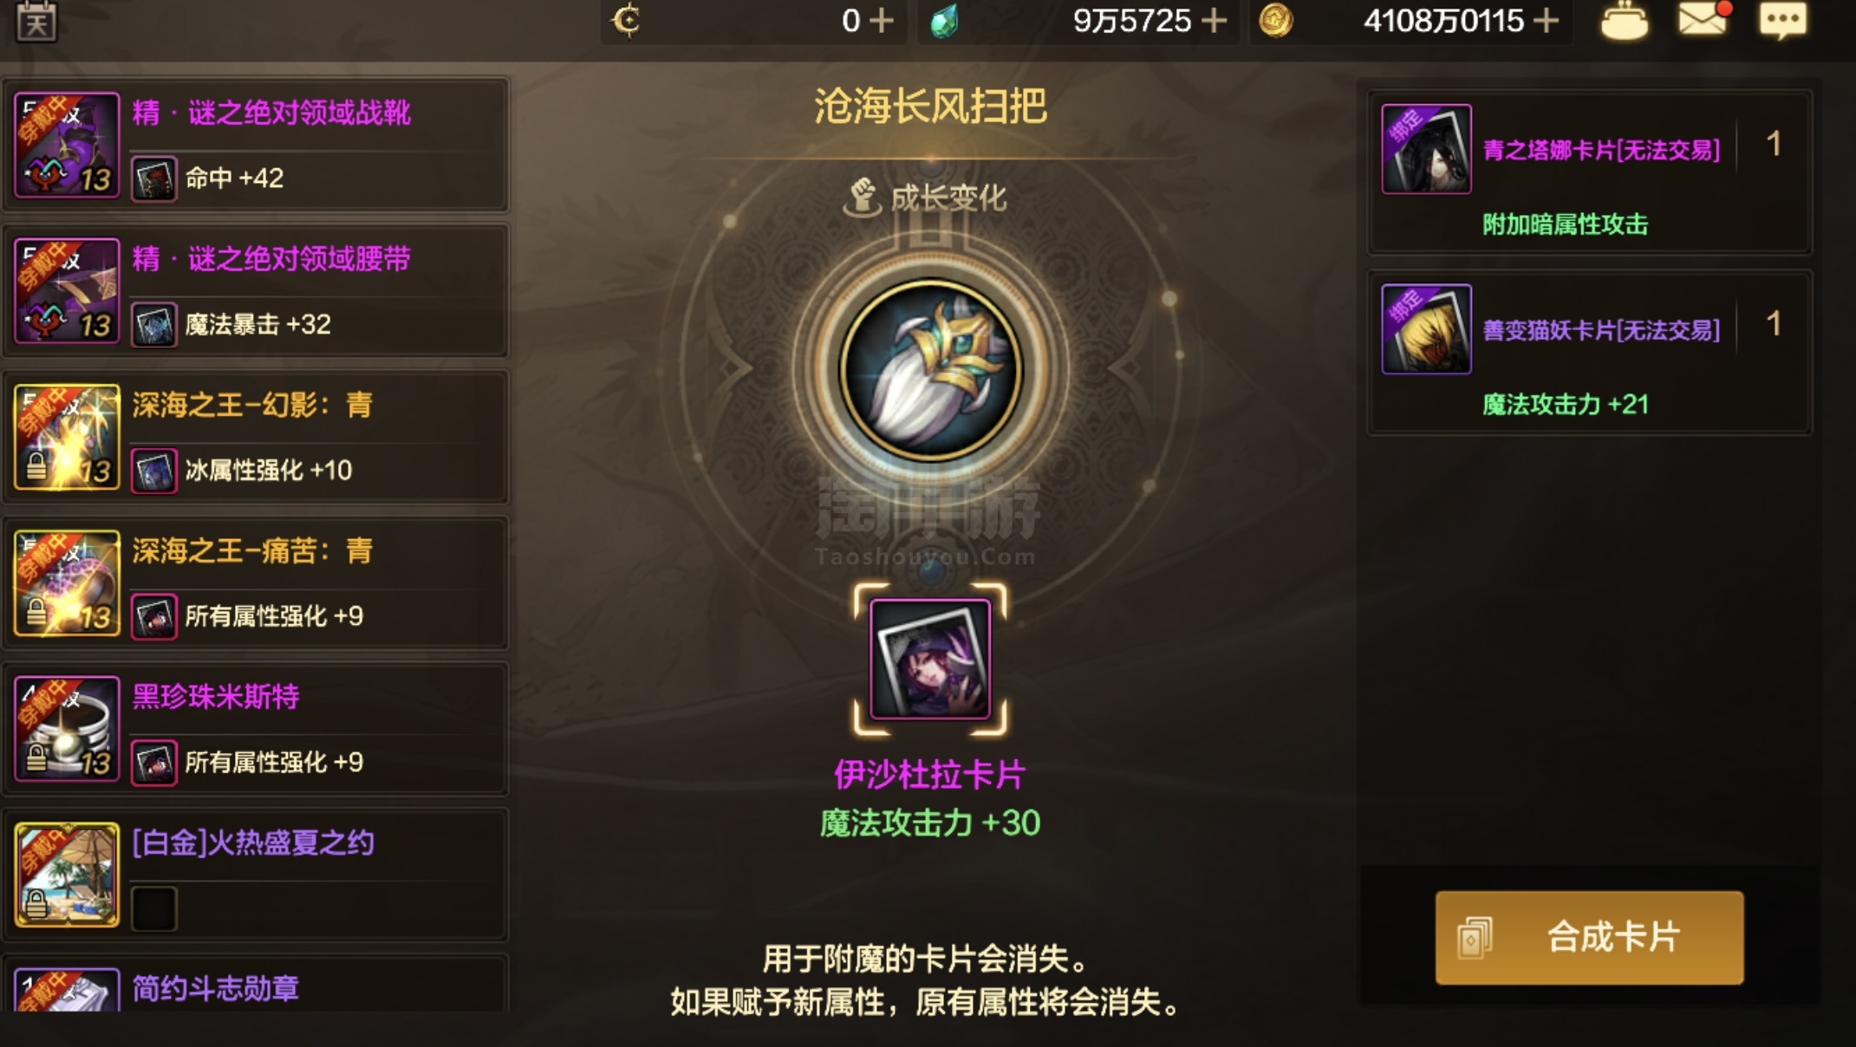Screen dimensions: 1856x1047
Task: Tap the gold coin currency icon
Action: click(x=1275, y=19)
